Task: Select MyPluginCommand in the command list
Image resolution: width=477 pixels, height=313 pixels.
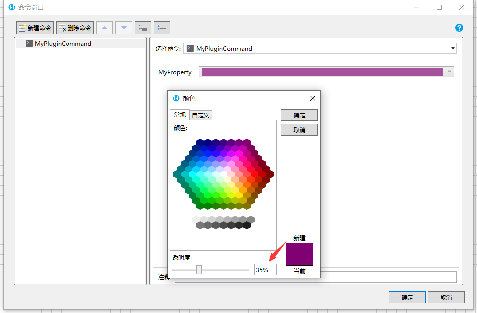Action: 63,43
